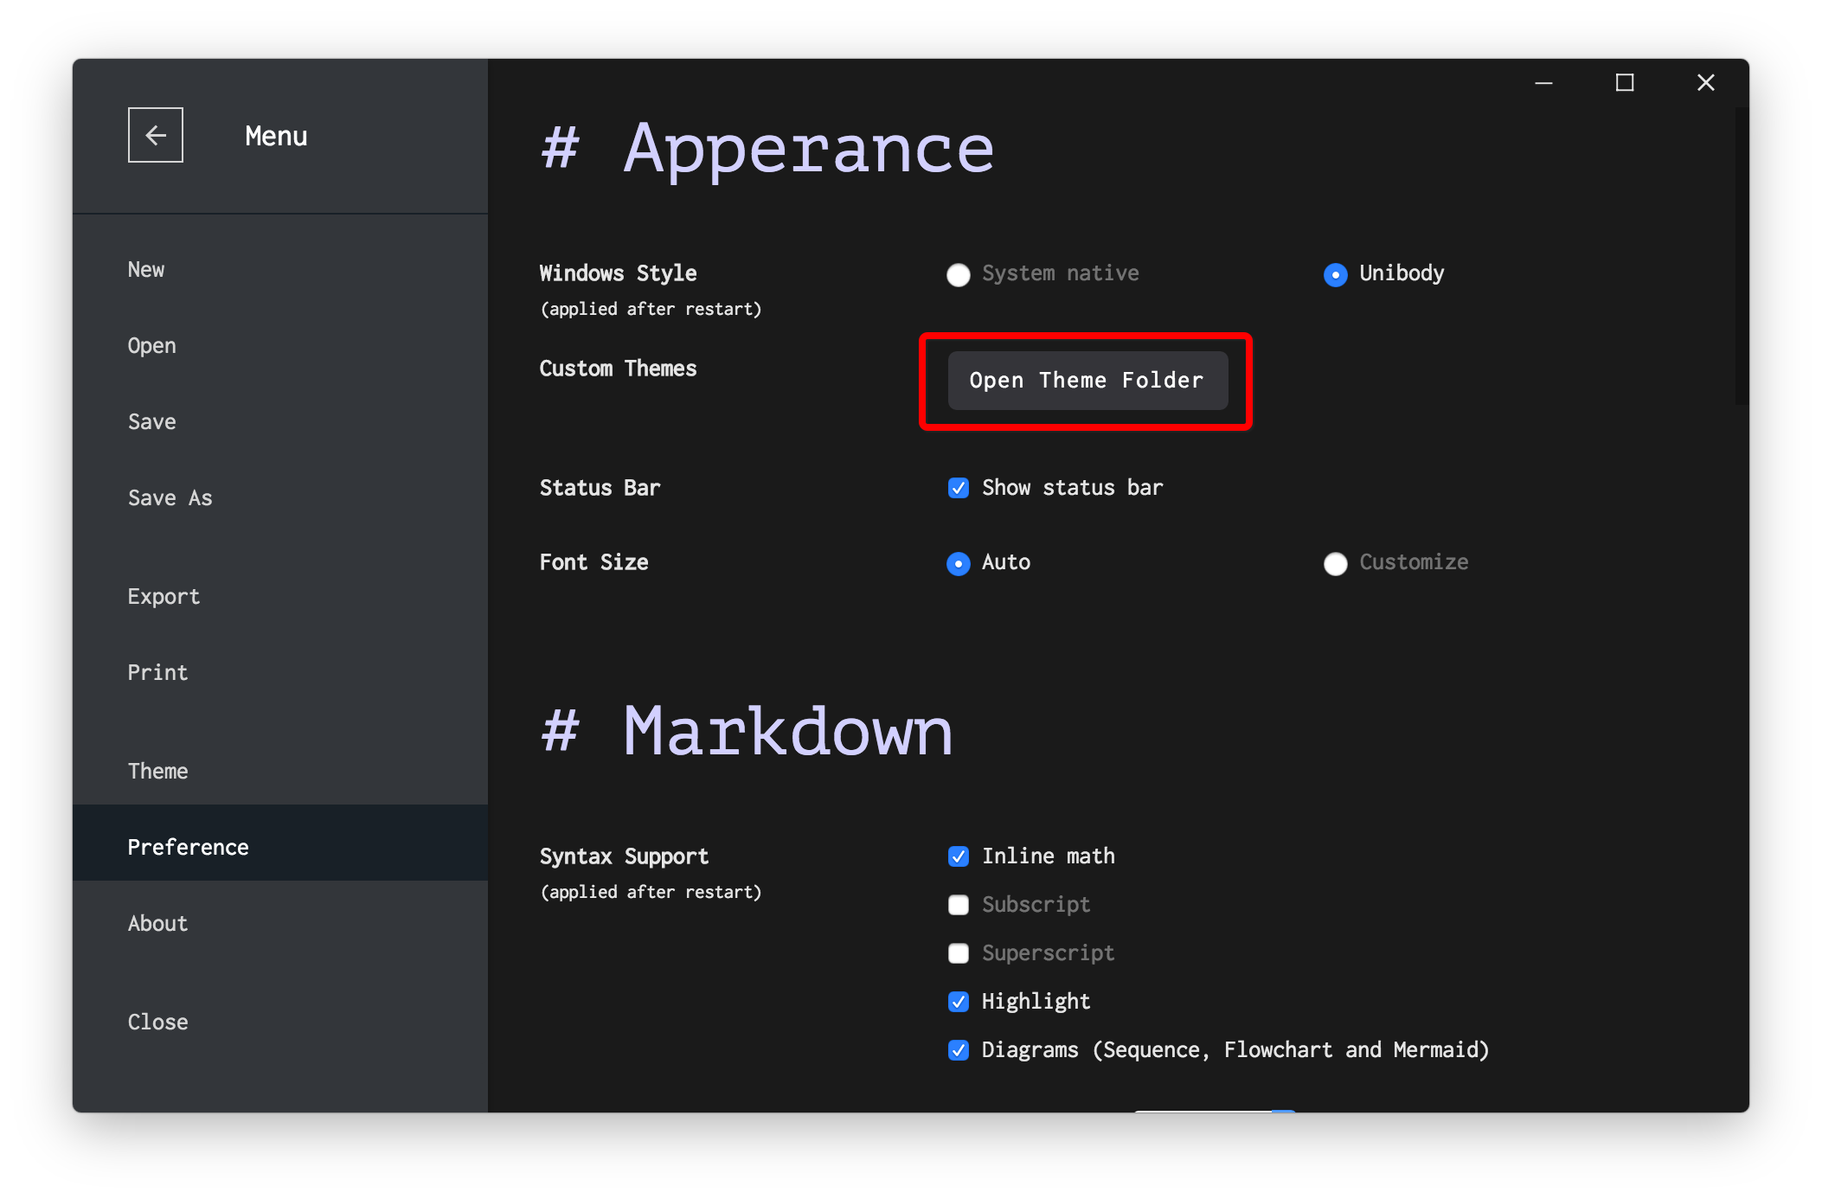Choose the Customize font size option

1336,564
